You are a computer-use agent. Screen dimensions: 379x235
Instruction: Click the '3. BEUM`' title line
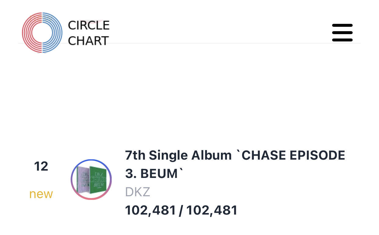[154, 174]
